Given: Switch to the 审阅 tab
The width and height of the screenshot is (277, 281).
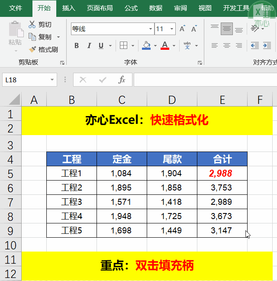Looking at the screenshot, I should [x=180, y=8].
